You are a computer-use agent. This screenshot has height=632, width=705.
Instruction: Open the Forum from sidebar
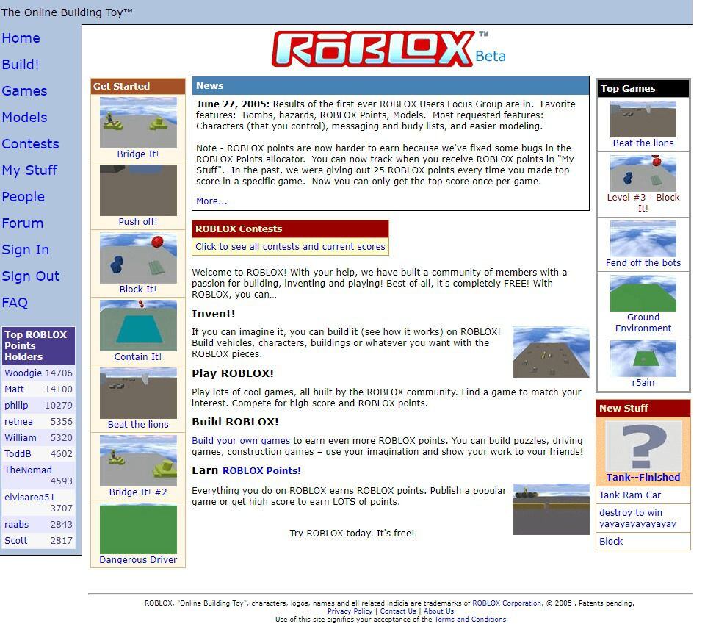point(23,223)
